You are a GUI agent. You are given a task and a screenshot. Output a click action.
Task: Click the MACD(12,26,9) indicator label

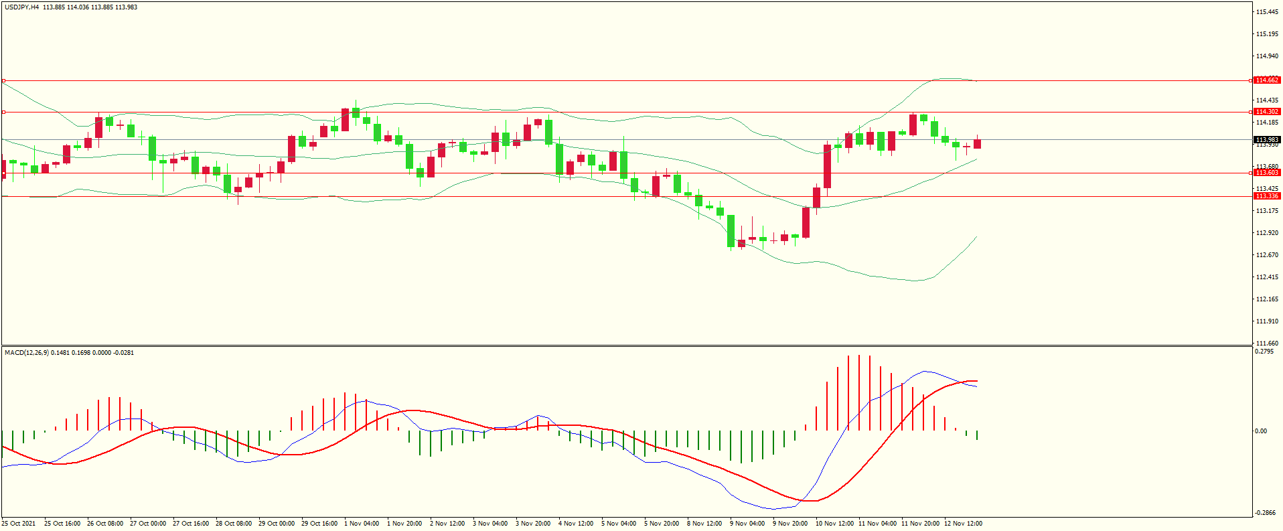pos(26,353)
